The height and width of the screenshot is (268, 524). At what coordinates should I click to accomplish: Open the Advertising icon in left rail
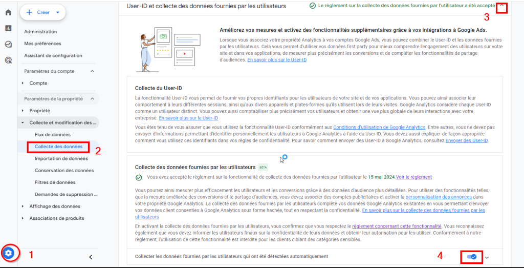click(8, 60)
